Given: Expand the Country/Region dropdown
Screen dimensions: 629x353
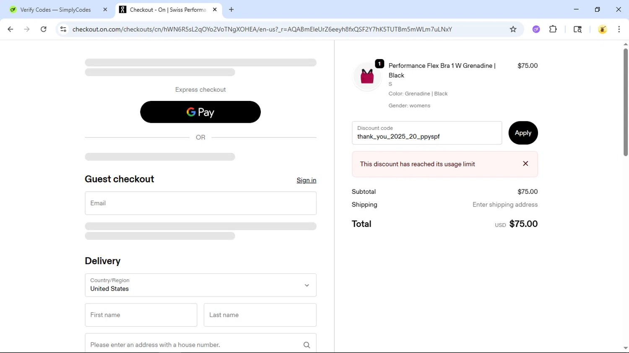Looking at the screenshot, I should 200,285.
